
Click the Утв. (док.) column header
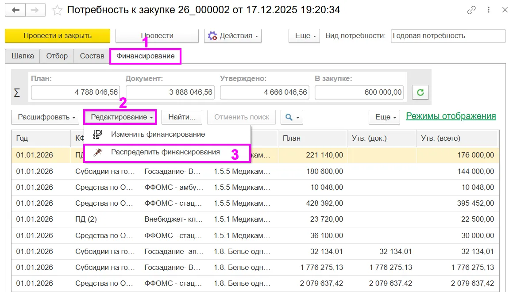coord(382,138)
